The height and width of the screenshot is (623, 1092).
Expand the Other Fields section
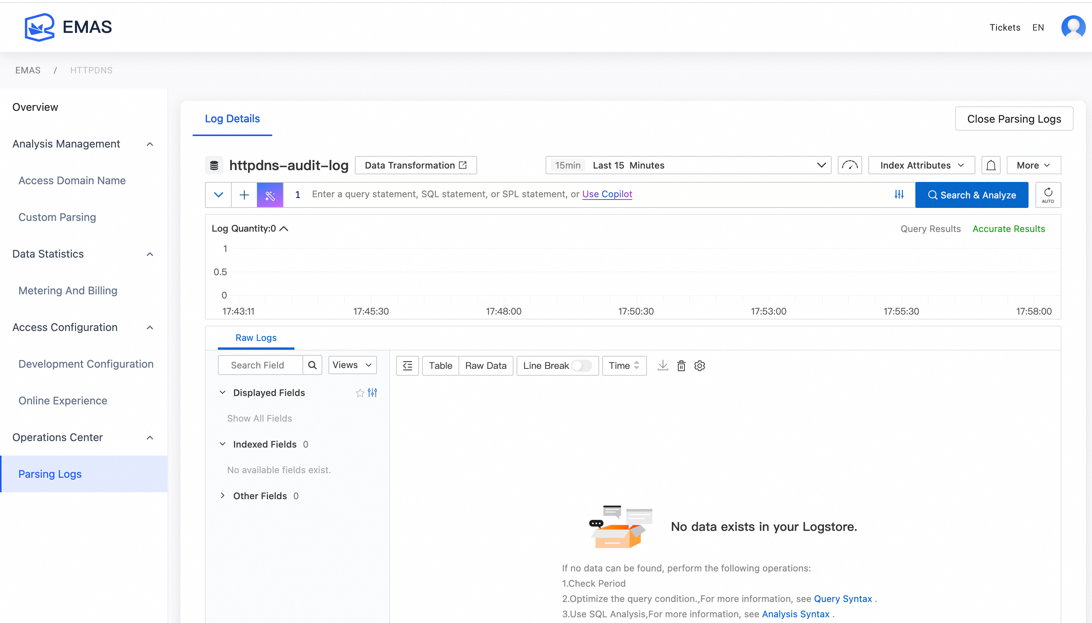(223, 495)
